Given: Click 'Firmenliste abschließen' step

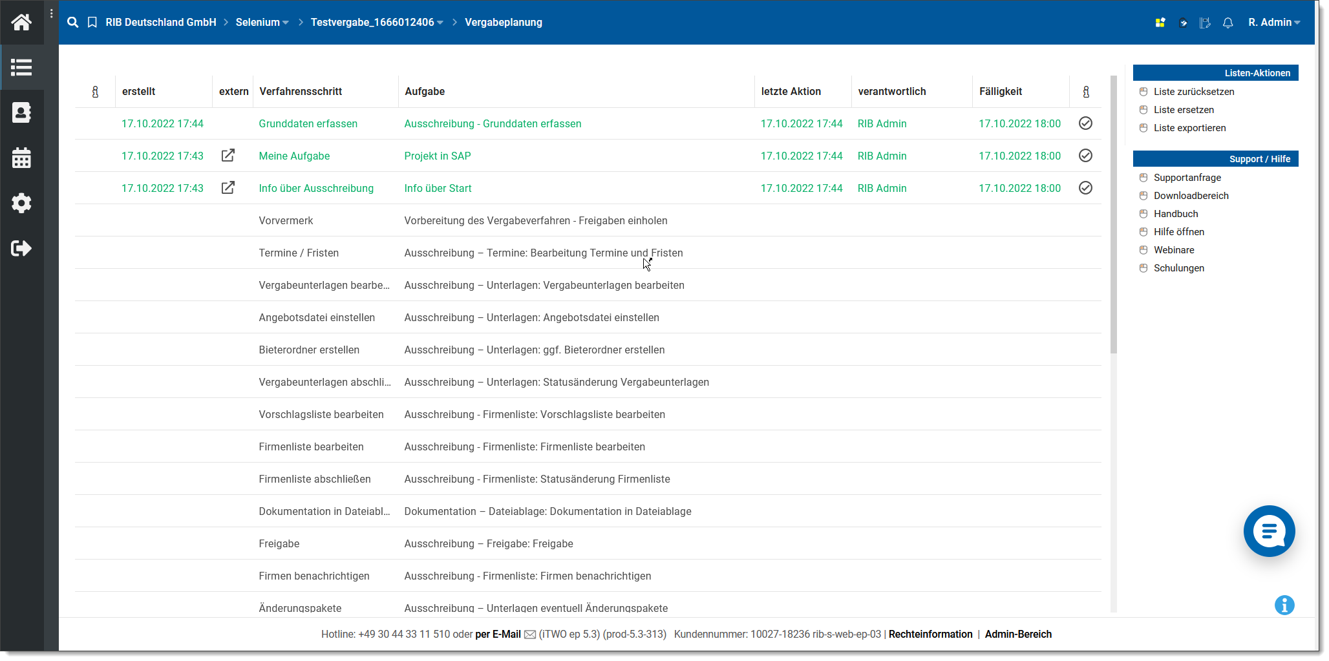Looking at the screenshot, I should click(315, 479).
